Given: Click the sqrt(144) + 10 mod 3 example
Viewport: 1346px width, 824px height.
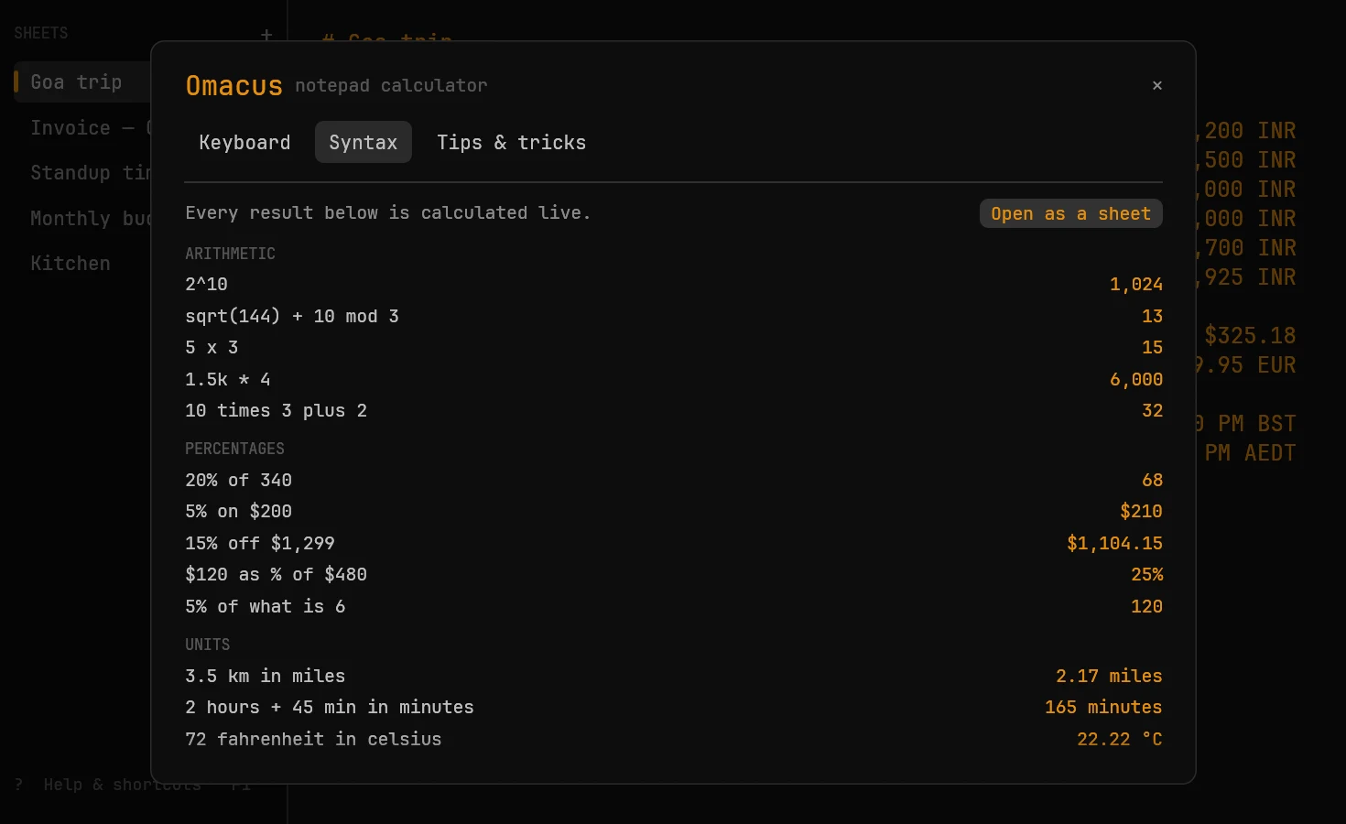Looking at the screenshot, I should click(292, 316).
